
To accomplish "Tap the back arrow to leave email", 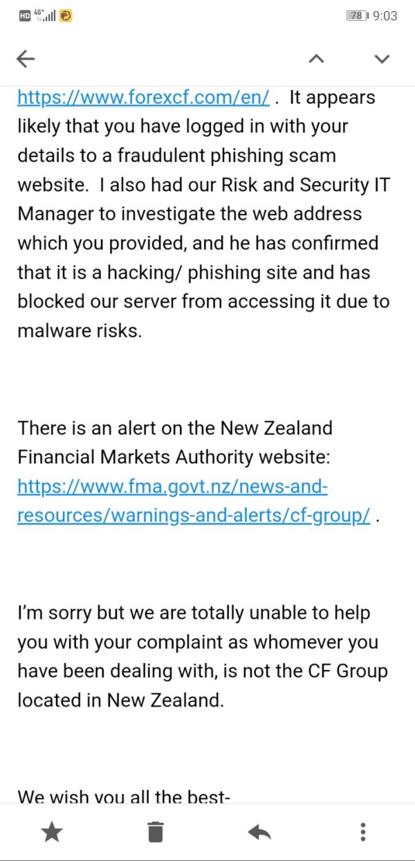I will [x=26, y=60].
